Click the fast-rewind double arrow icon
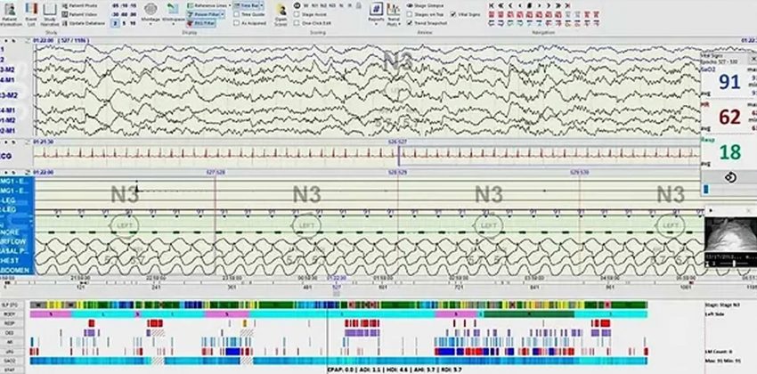 click(x=501, y=5)
